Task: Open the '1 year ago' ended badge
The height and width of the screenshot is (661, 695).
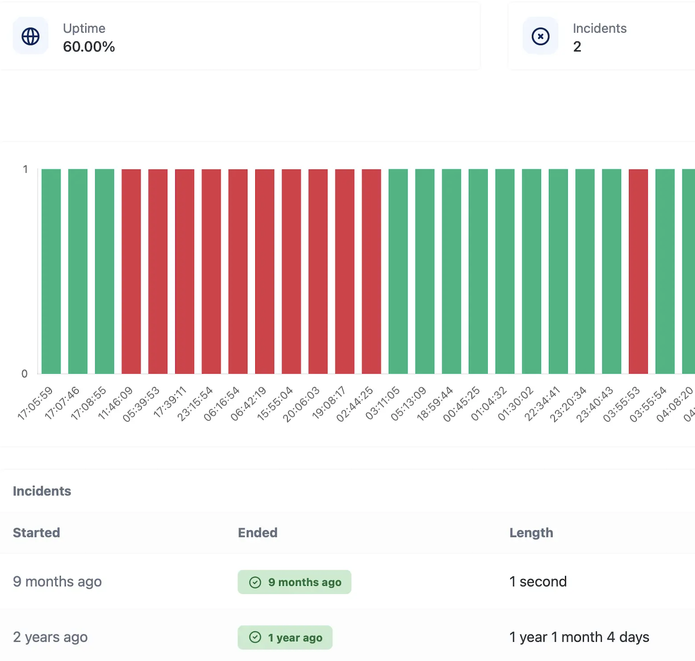Action: [285, 638]
